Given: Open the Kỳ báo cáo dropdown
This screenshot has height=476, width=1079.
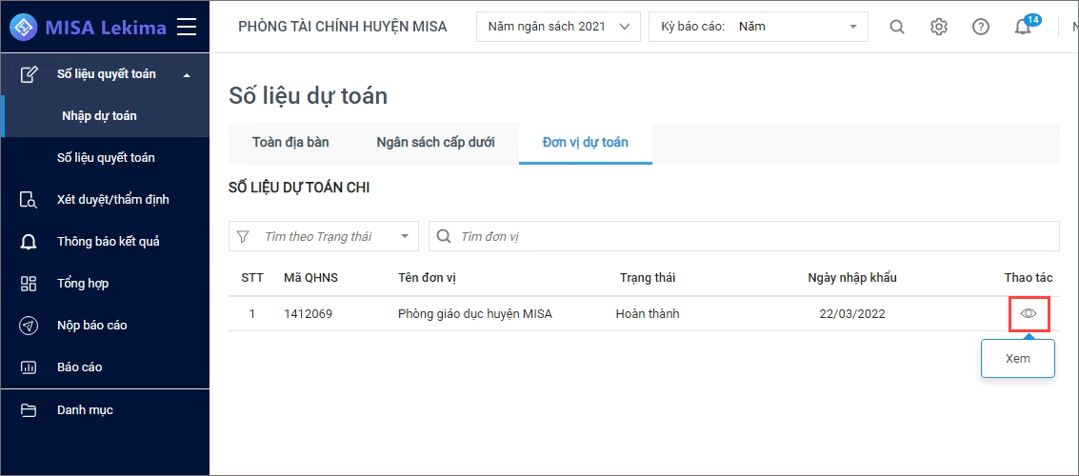Looking at the screenshot, I should (758, 27).
